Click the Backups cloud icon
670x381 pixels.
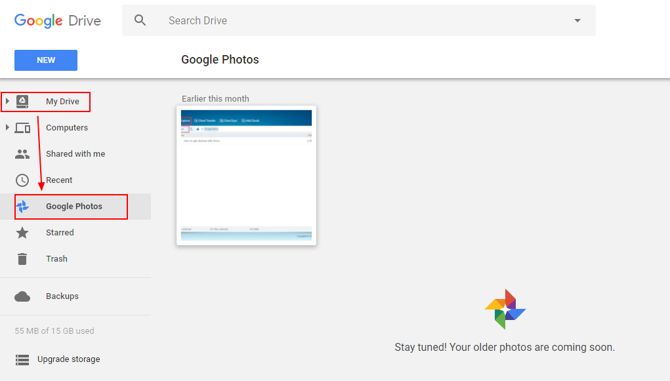[x=22, y=296]
